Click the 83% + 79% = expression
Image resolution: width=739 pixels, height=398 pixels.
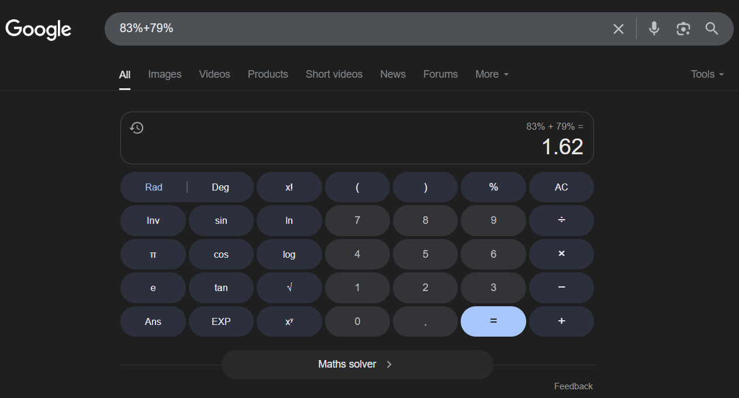(x=555, y=126)
